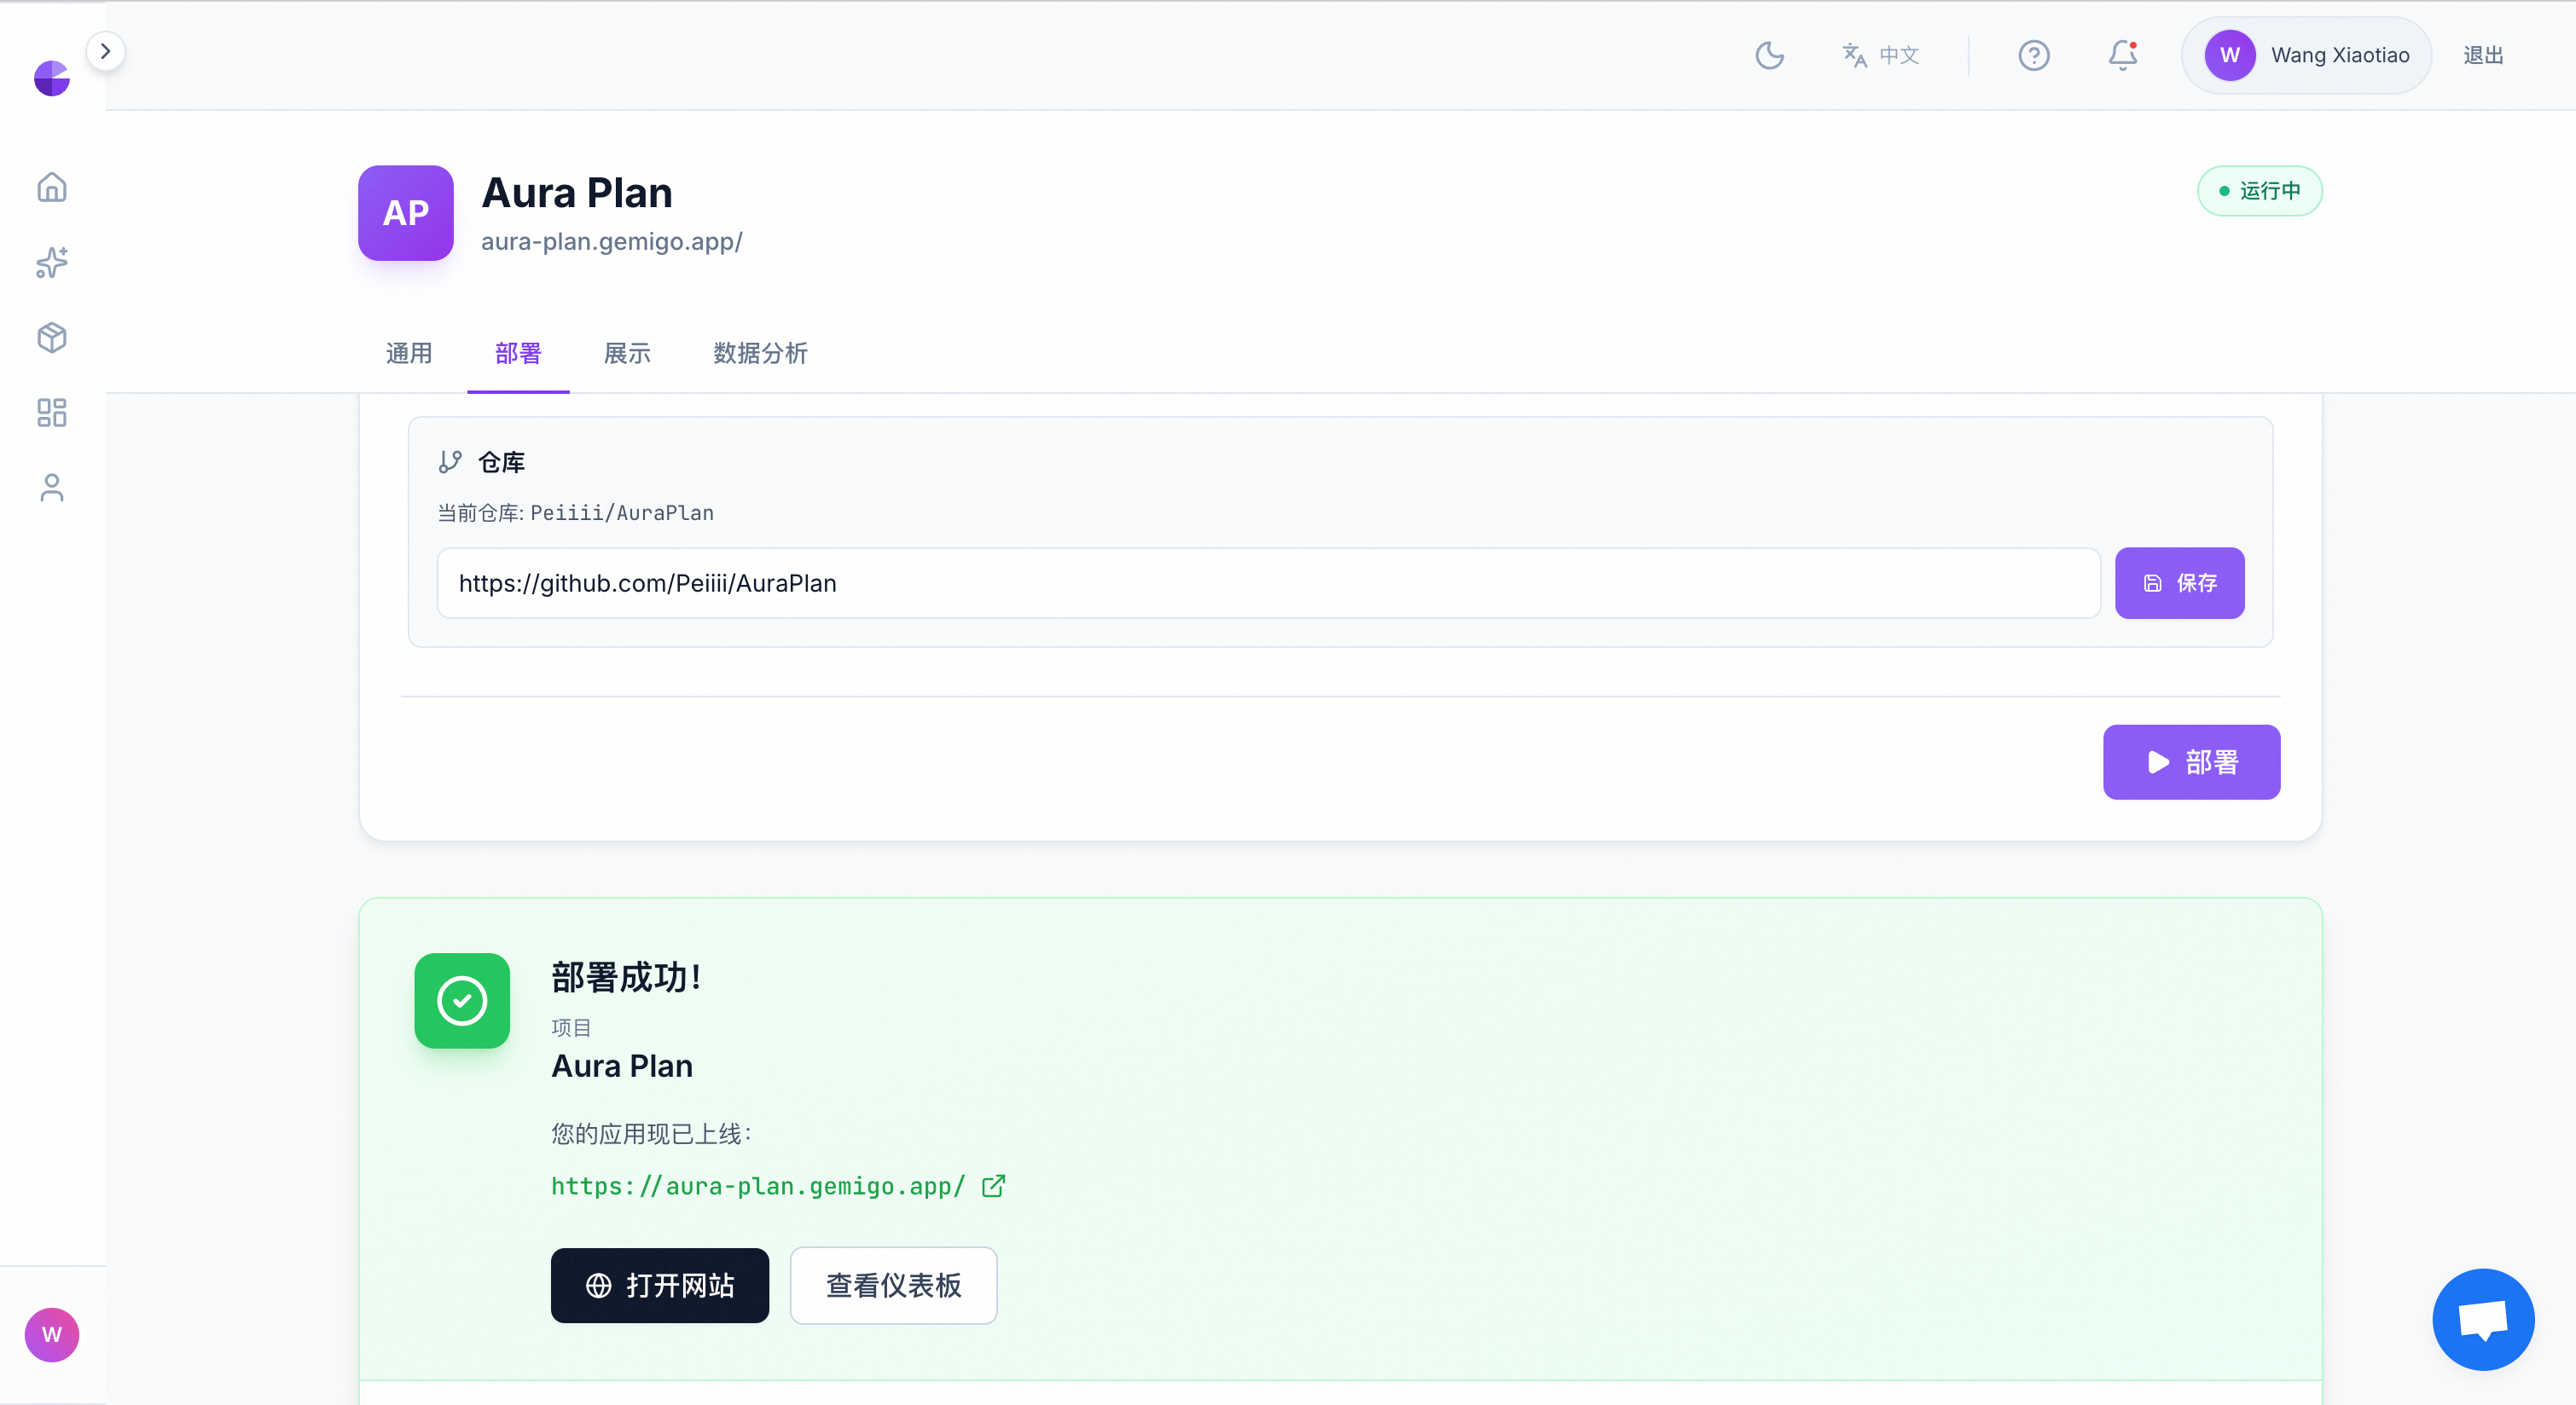The height and width of the screenshot is (1405, 2576).
Task: Open the grid dashboard icon in sidebar
Action: [x=52, y=413]
